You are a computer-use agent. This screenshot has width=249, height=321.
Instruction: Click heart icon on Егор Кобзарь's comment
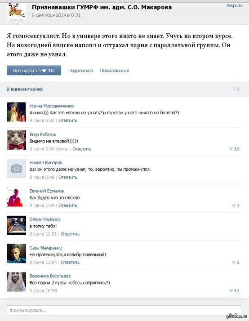(x=231, y=149)
